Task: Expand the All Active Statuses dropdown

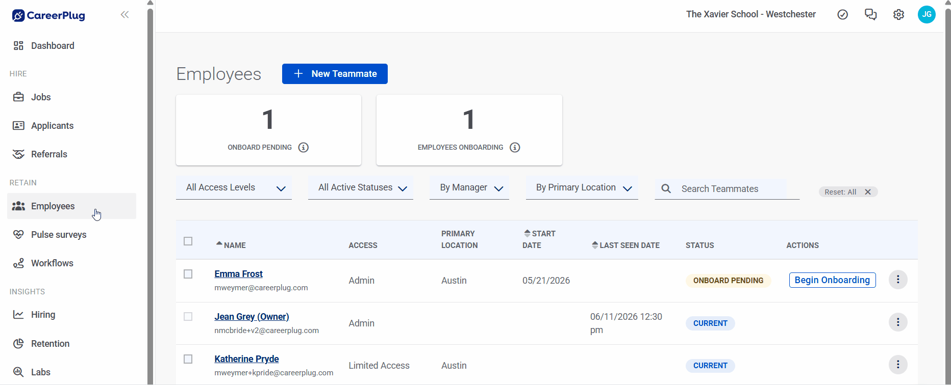Action: pos(361,188)
